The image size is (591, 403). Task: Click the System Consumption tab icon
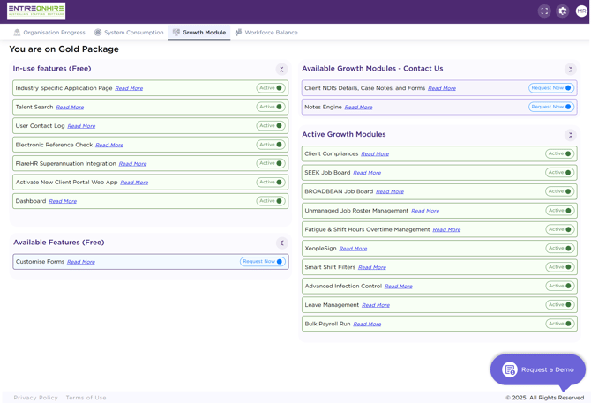pos(98,33)
